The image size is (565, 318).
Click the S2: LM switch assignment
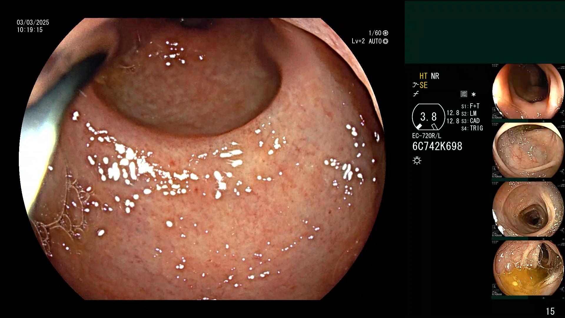pyautogui.click(x=469, y=113)
